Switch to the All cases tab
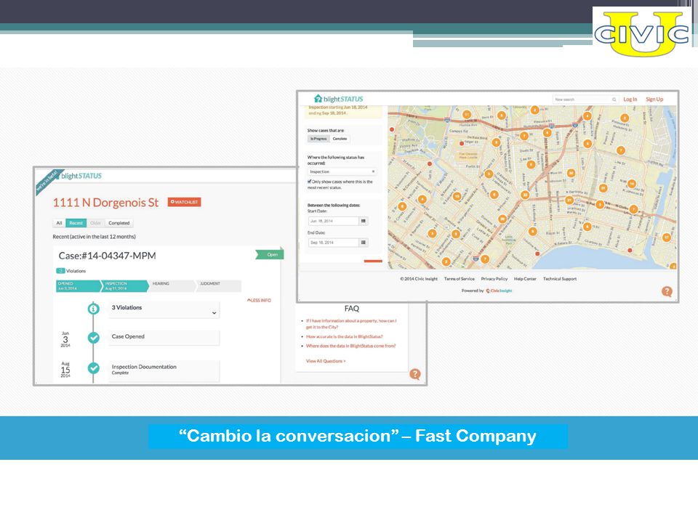 coord(59,223)
